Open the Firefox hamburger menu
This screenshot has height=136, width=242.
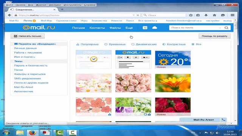coord(233,15)
